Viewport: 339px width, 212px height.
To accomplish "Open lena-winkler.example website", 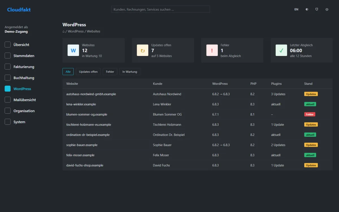I will pos(81,104).
